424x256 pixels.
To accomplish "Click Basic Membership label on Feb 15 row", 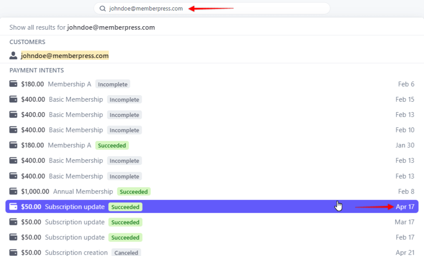I will click(76, 99).
